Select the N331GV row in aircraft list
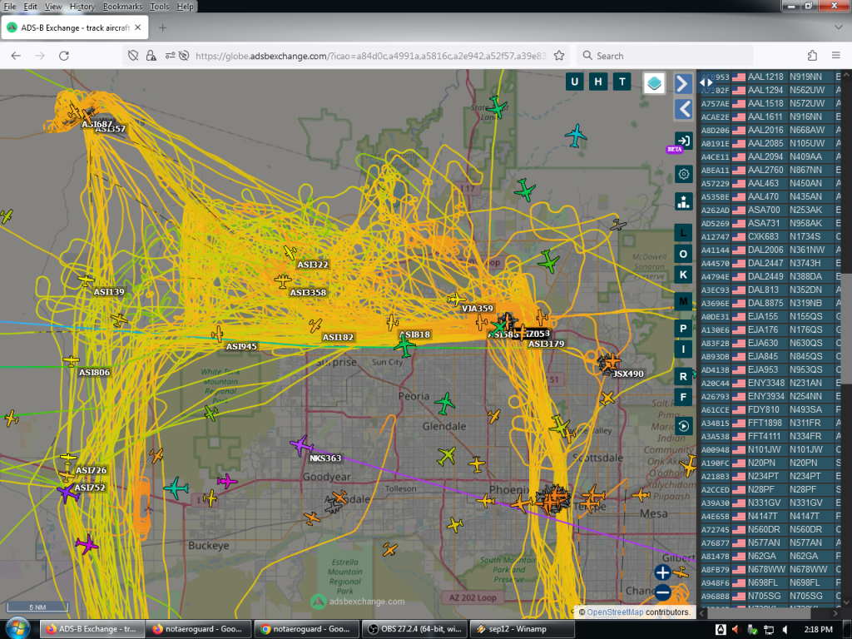Viewport: 852px width, 639px height. (x=770, y=503)
